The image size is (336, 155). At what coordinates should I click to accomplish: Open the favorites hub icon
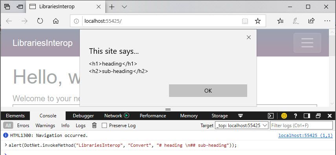coord(280,21)
